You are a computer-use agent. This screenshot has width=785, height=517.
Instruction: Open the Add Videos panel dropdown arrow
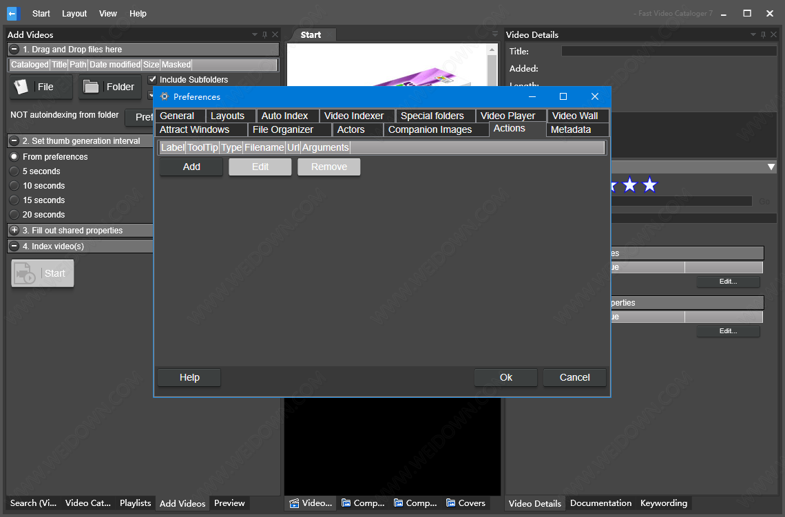(x=254, y=34)
